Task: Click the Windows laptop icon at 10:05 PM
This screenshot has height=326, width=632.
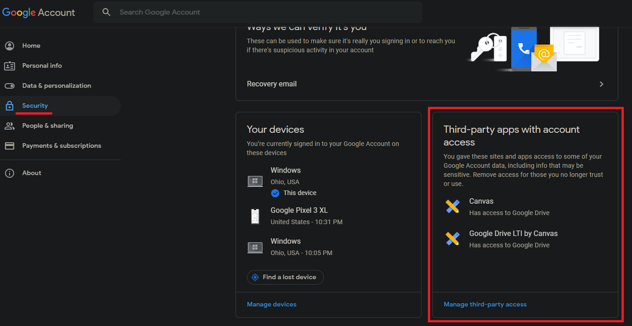Action: pos(255,247)
